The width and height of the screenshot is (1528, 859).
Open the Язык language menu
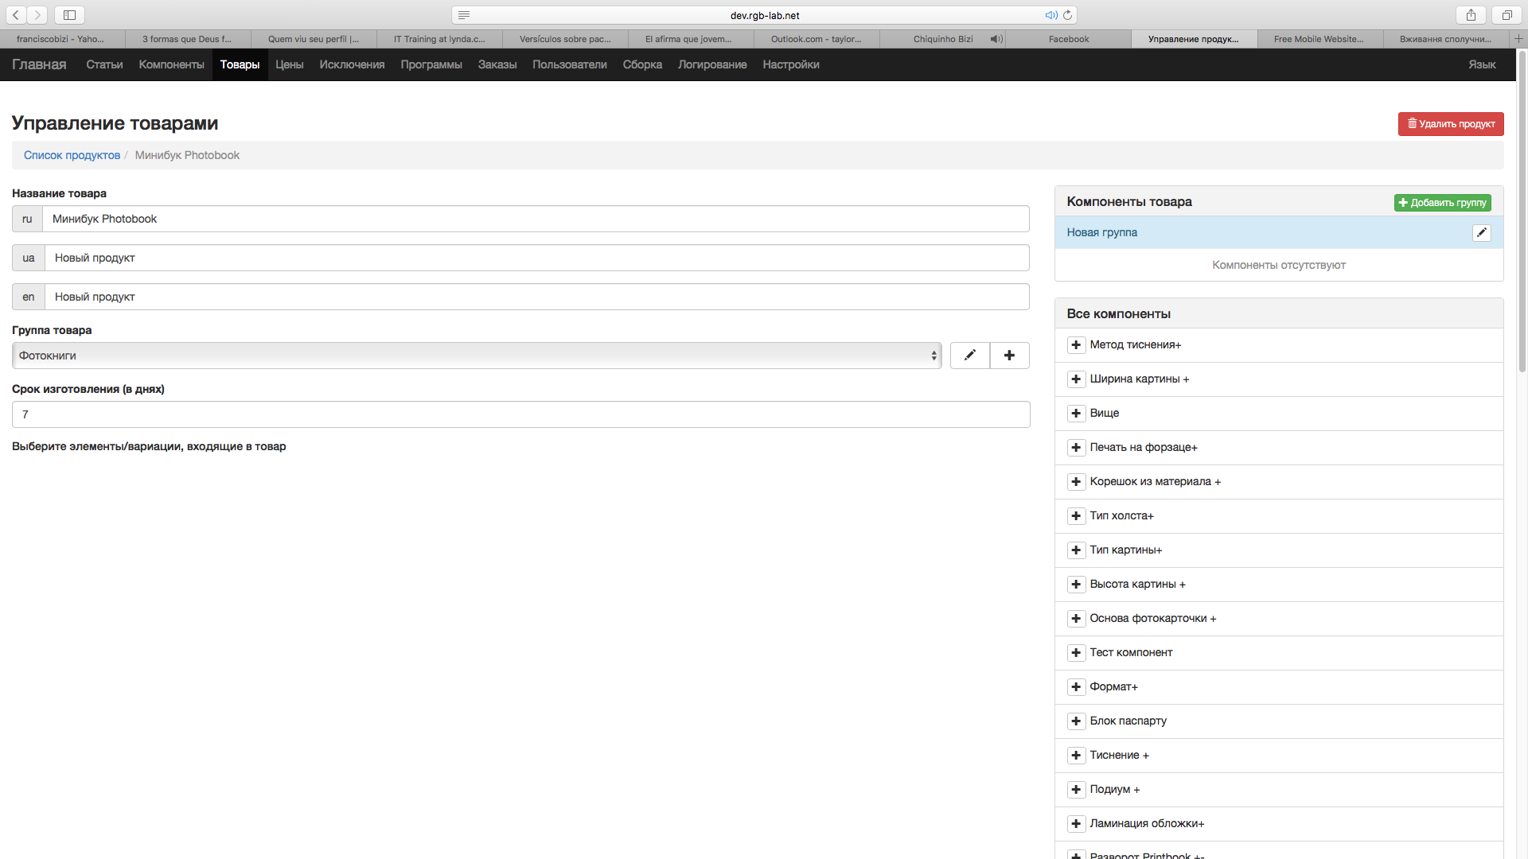(x=1481, y=64)
